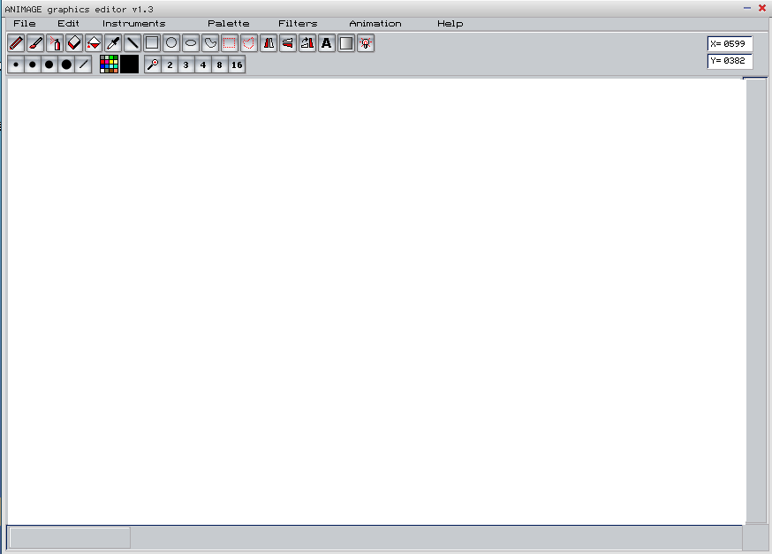This screenshot has width=772, height=554.
Task: Close the ANIMAGE editor window
Action: coord(762,8)
